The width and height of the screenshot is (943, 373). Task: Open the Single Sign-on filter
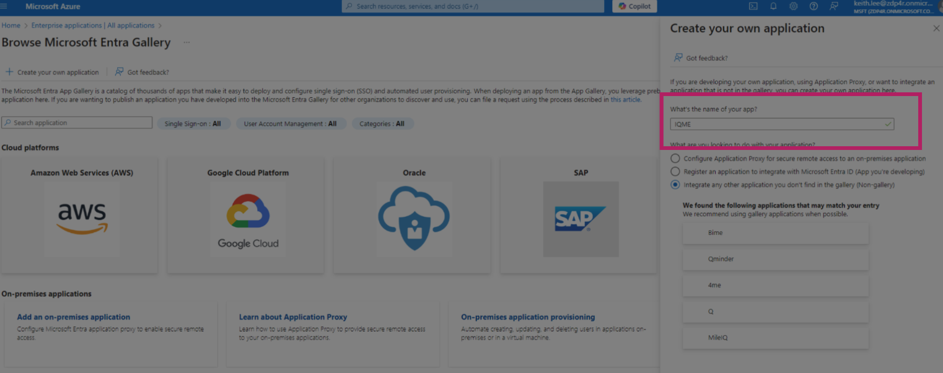193,124
